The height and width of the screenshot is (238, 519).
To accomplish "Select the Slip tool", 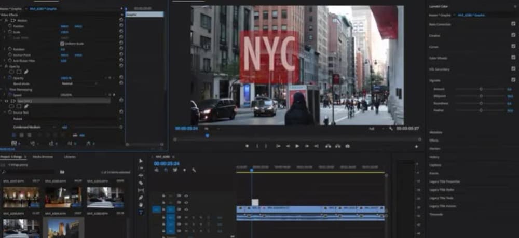I will [141, 190].
